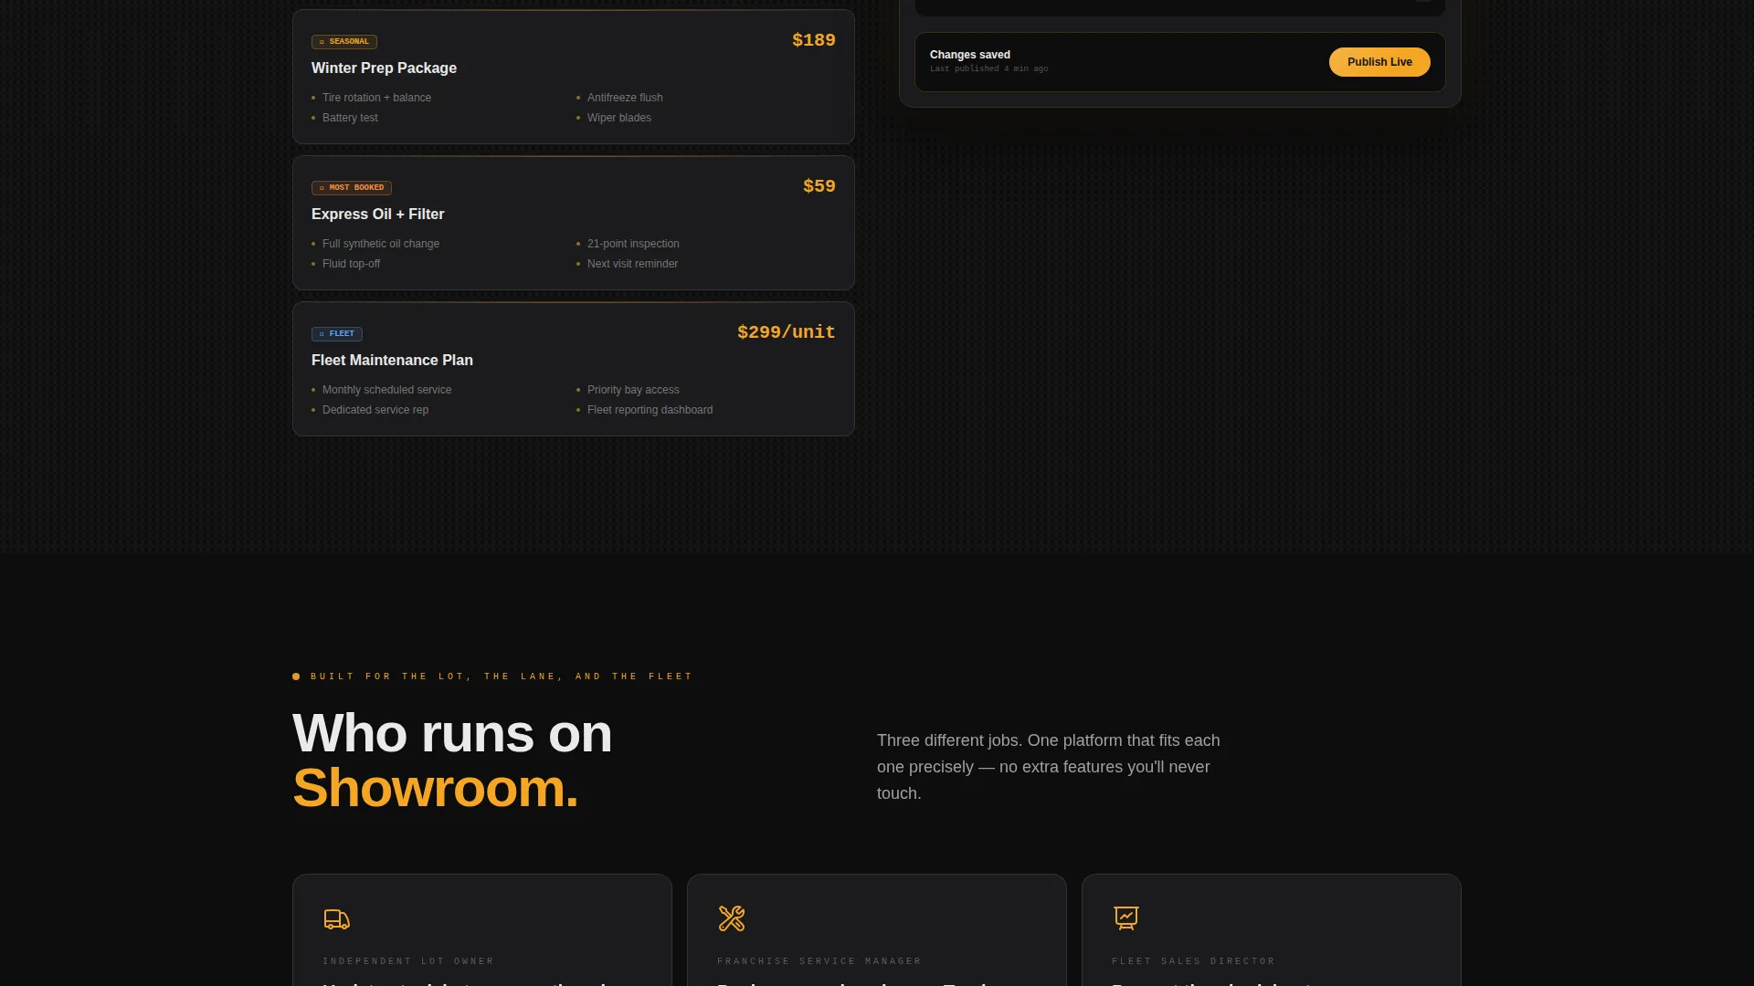Open the Fleet Maintenance Plan title
The width and height of the screenshot is (1754, 986).
click(x=392, y=361)
